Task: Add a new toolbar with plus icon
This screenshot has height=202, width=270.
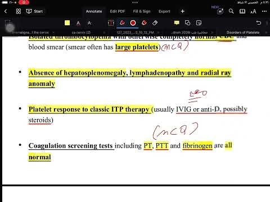Action: [x=182, y=11]
